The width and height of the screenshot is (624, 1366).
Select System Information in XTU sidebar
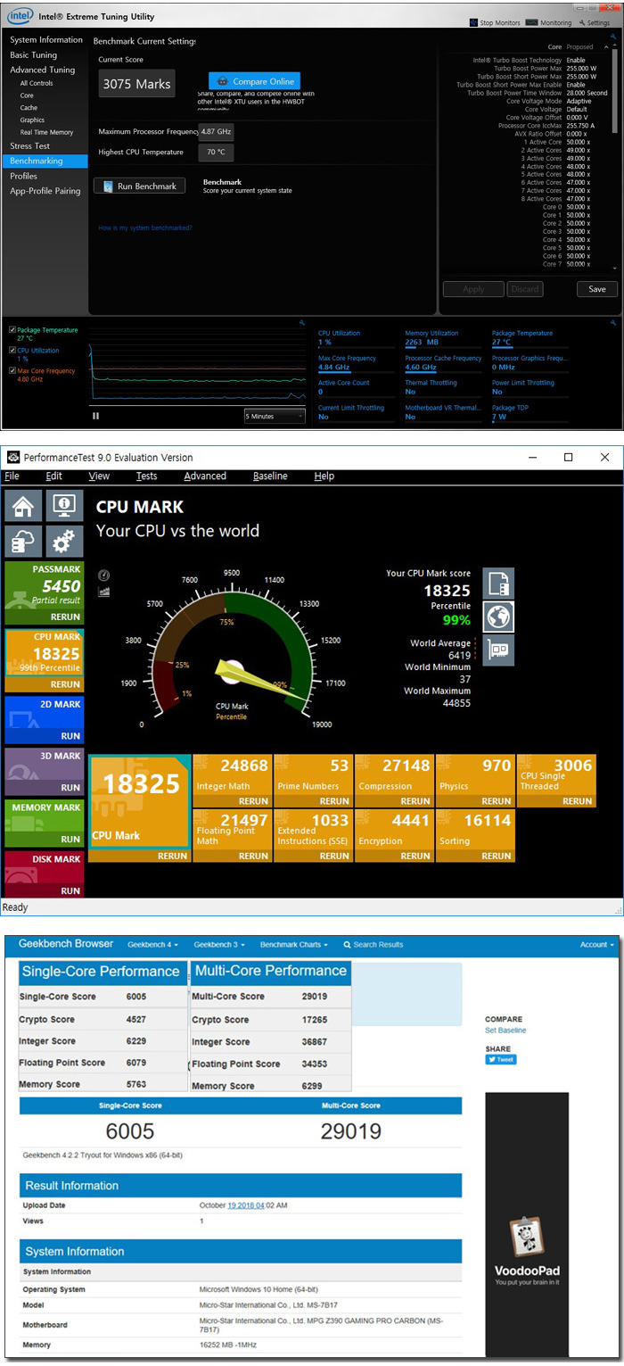tap(45, 39)
